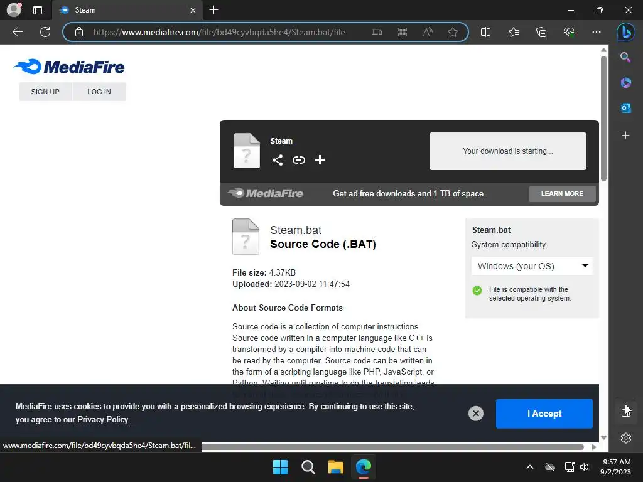Click the browser profile avatar icon
The image size is (643, 482).
coord(14,10)
